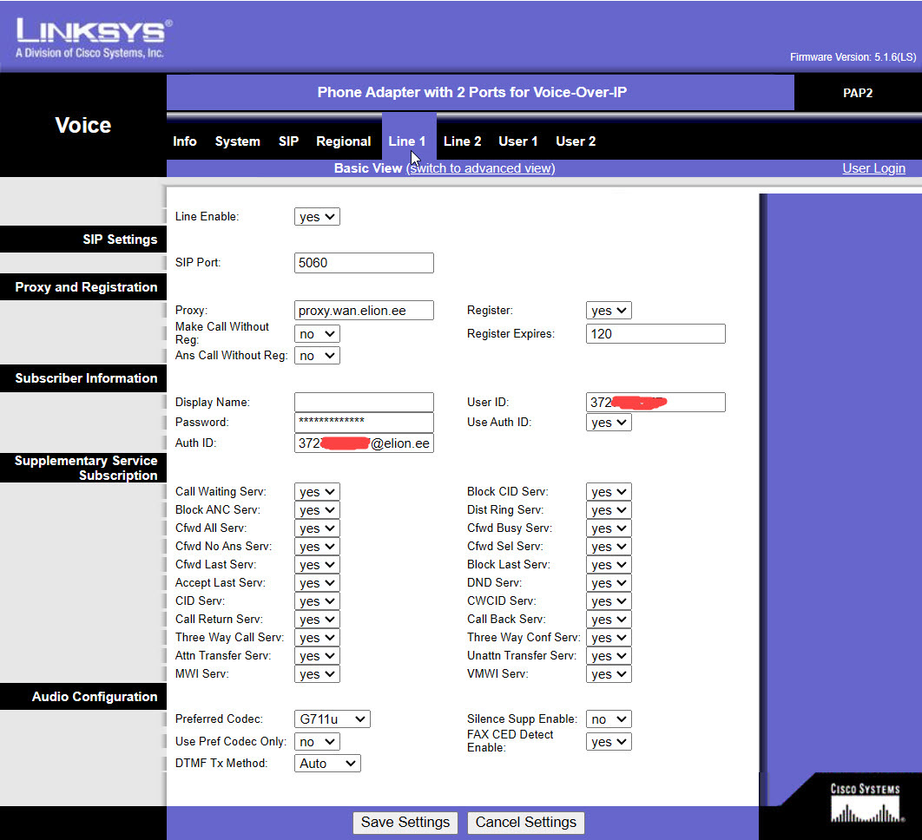Open the DND Serv dropdown
Image resolution: width=922 pixels, height=840 pixels.
coord(609,583)
